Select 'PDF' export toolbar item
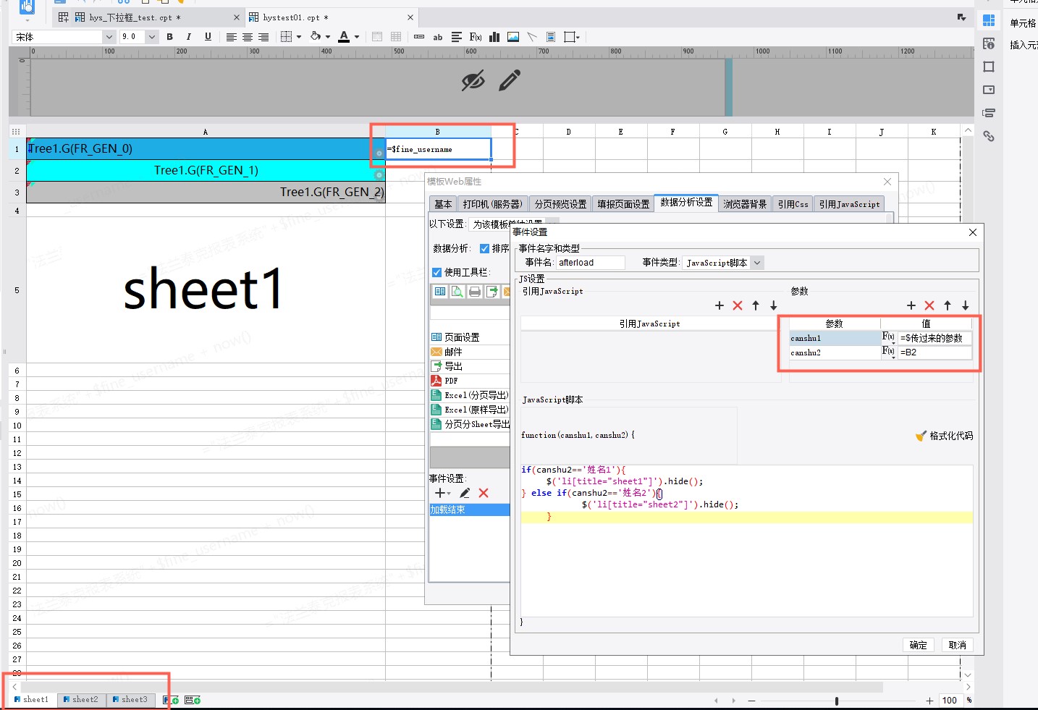 coord(470,381)
